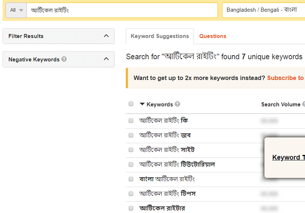
Task: Tick checkbox for বাংলা আর্টিকেল রাইটিং
Action: (131, 179)
